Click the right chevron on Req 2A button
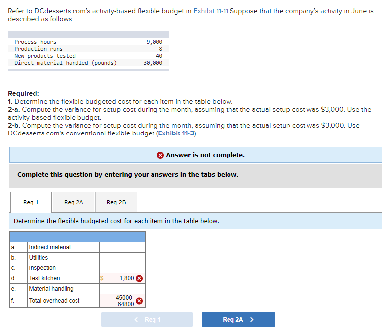 click(x=252, y=319)
